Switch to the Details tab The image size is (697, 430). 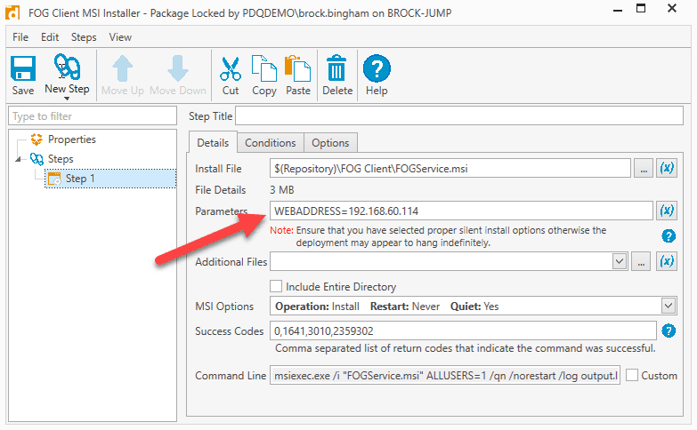(213, 143)
